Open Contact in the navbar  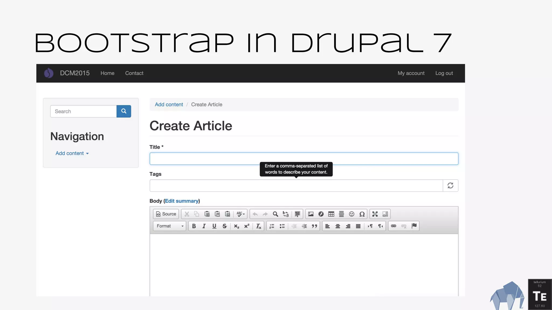[134, 73]
